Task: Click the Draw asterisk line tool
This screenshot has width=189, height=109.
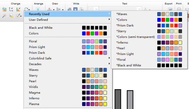Action: tap(49, 9)
